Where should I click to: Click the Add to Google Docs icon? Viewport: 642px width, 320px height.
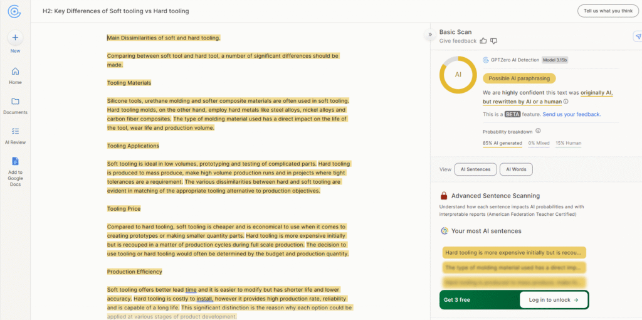15,161
